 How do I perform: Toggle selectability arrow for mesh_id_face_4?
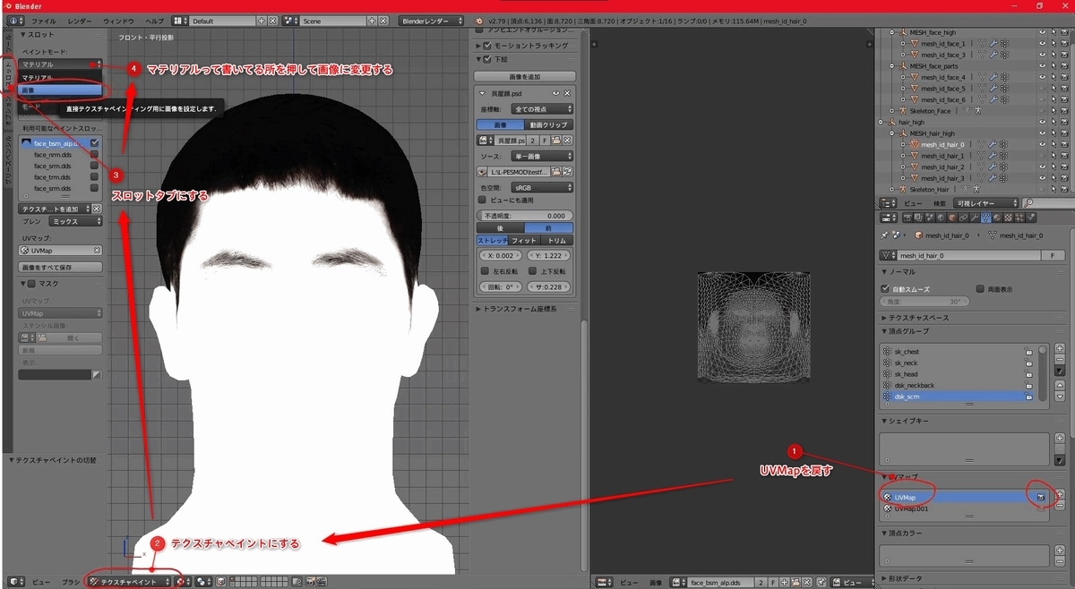pyautogui.click(x=1053, y=77)
